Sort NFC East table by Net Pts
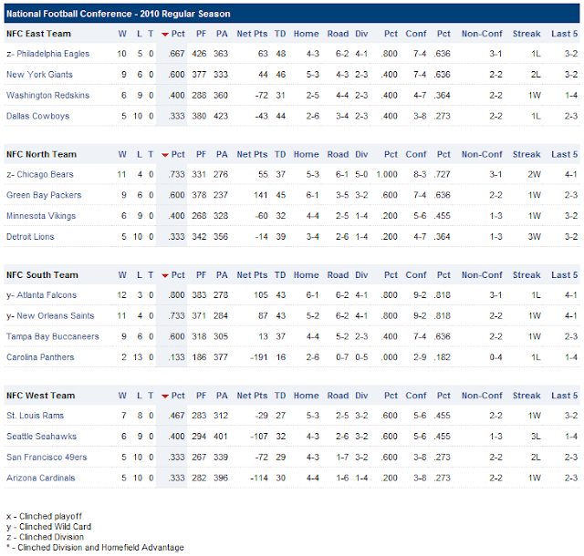 pos(252,34)
